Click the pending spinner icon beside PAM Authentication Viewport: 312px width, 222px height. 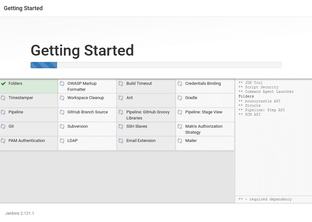tap(3, 141)
